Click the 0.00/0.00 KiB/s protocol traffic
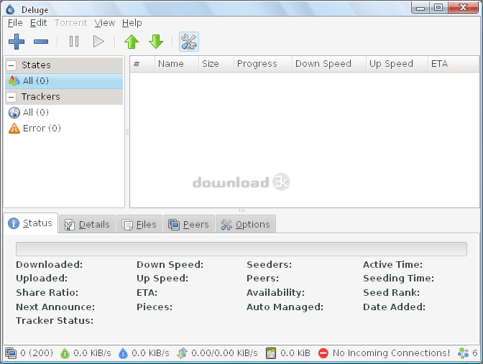 tap(224, 353)
